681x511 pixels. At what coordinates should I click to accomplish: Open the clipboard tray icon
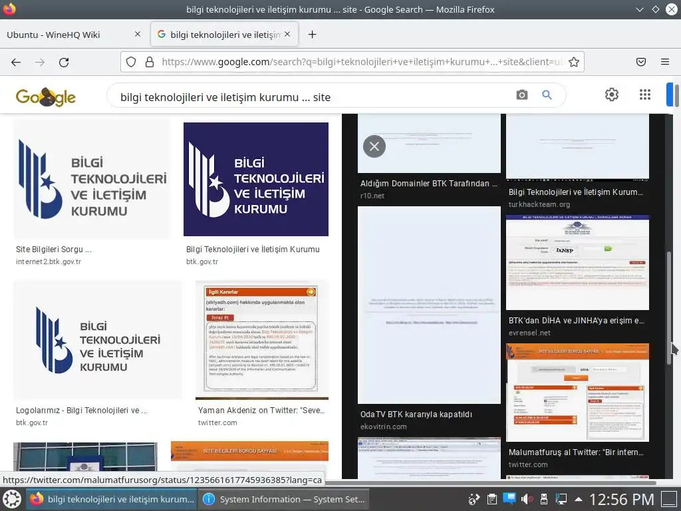click(491, 500)
